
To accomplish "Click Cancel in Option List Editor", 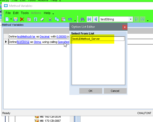I will 115,91.
